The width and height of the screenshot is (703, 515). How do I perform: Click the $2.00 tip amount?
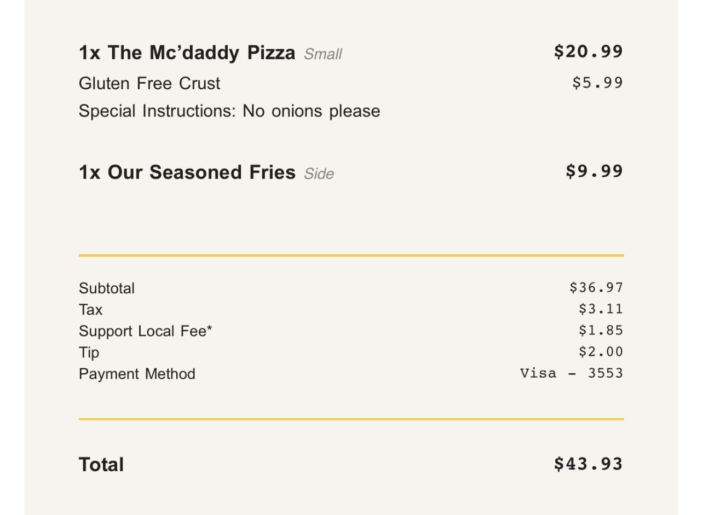[x=601, y=352]
